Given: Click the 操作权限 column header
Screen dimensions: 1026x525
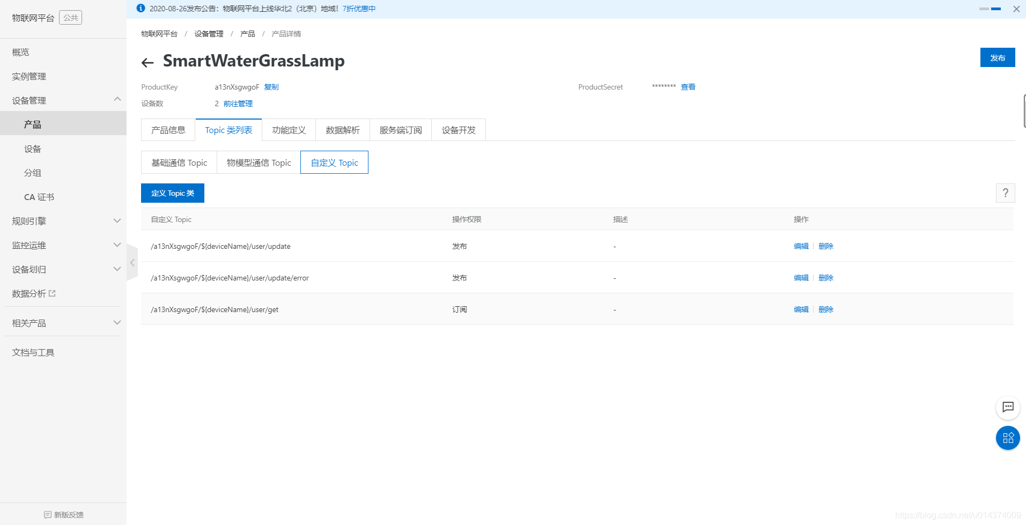Looking at the screenshot, I should pos(467,219).
